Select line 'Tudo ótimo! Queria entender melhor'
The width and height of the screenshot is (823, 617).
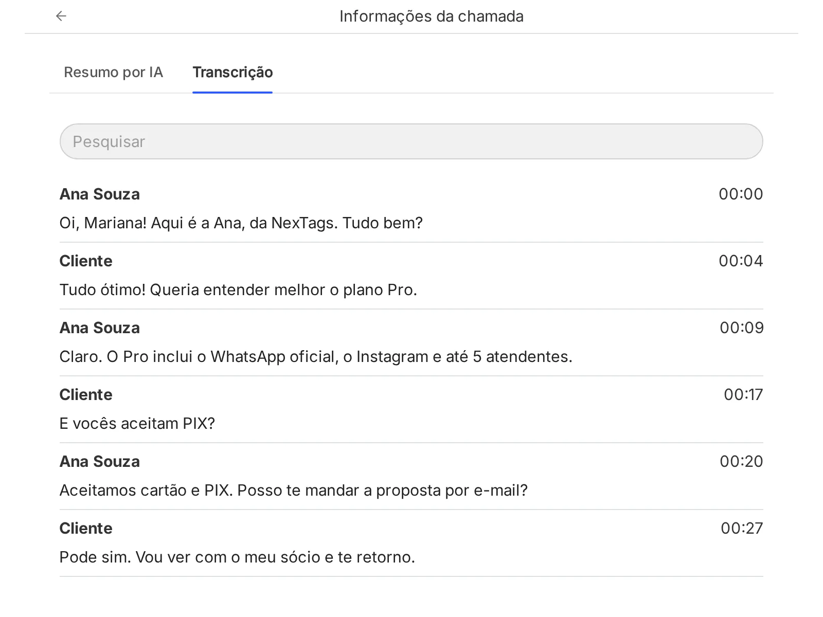tap(238, 289)
